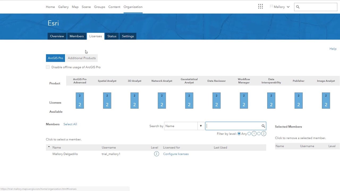Switch to the Settings tab
Screen dimensions: 340x191
pos(128,36)
